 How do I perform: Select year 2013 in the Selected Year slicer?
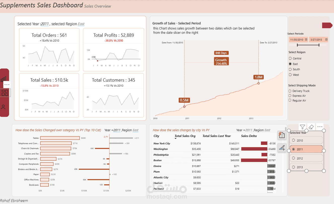[x=306, y=167]
